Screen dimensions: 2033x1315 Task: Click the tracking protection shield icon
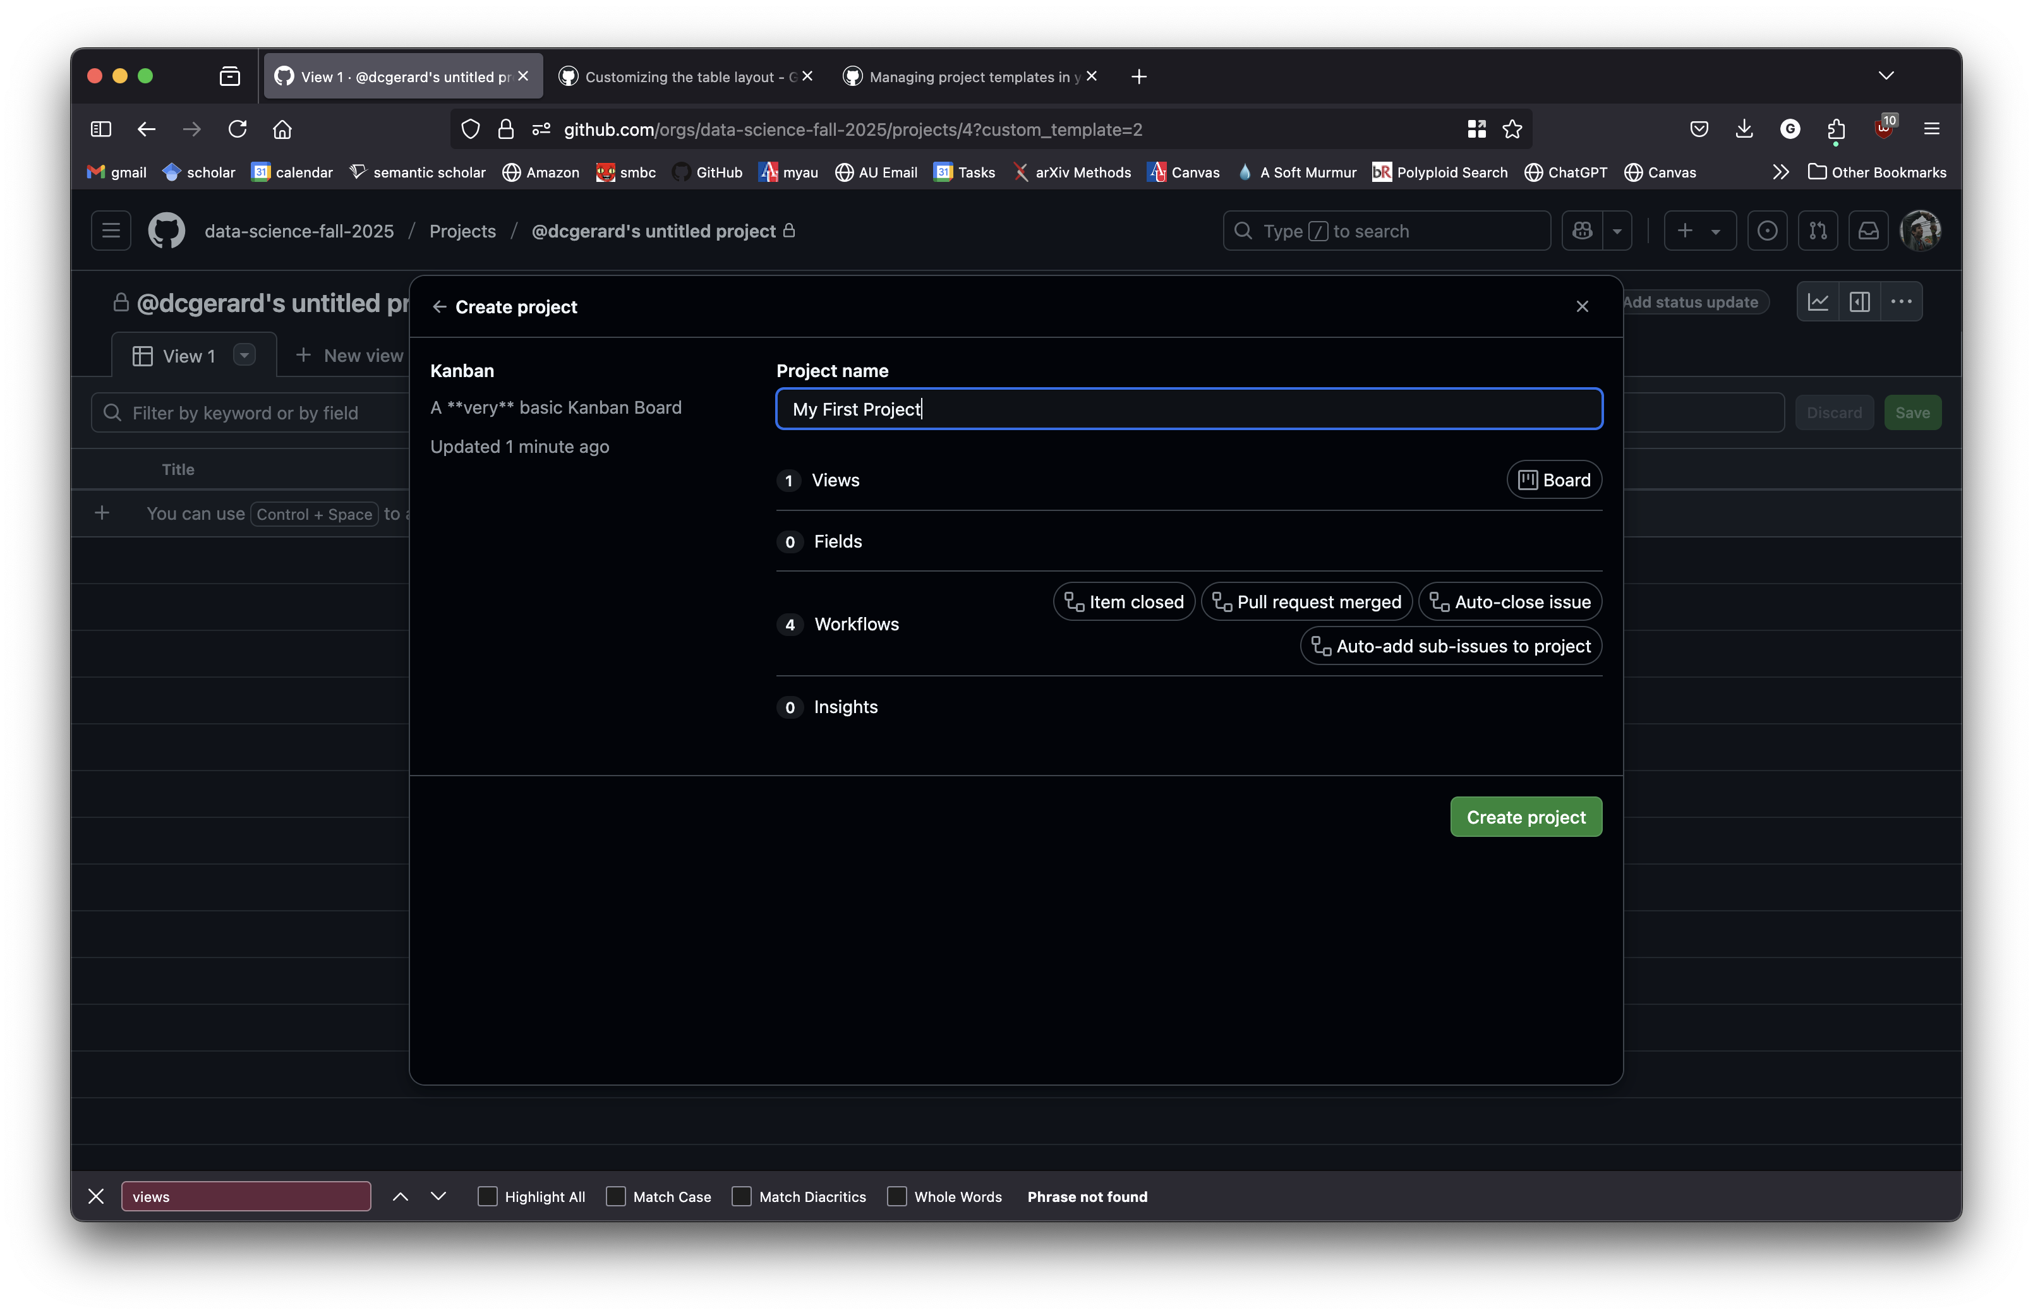pyautogui.click(x=471, y=129)
